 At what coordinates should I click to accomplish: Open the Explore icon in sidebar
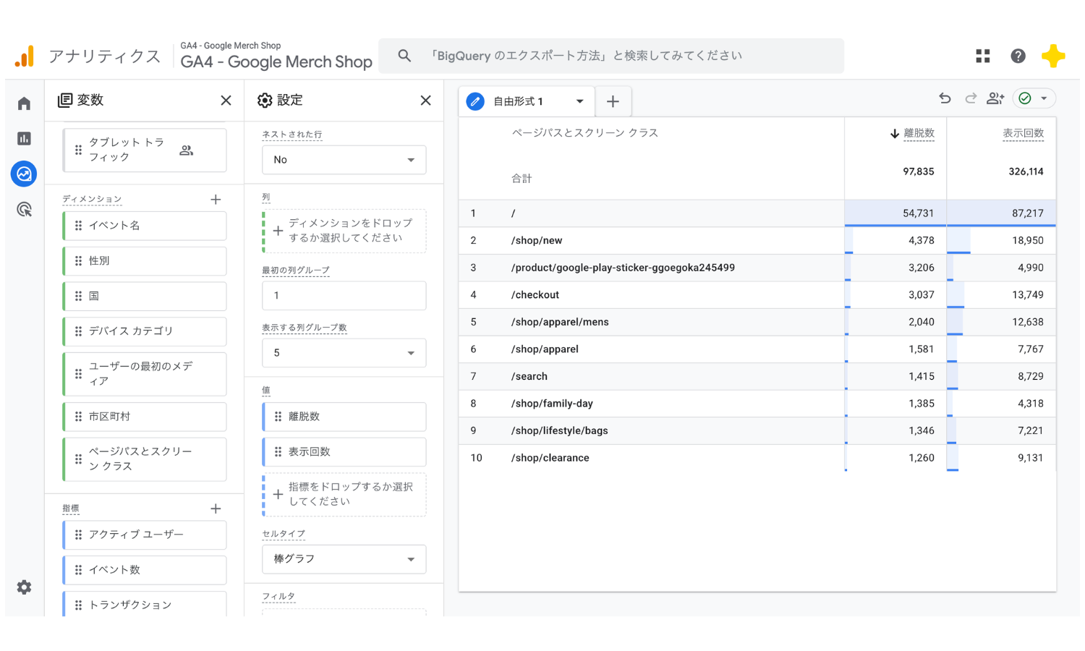click(x=24, y=174)
